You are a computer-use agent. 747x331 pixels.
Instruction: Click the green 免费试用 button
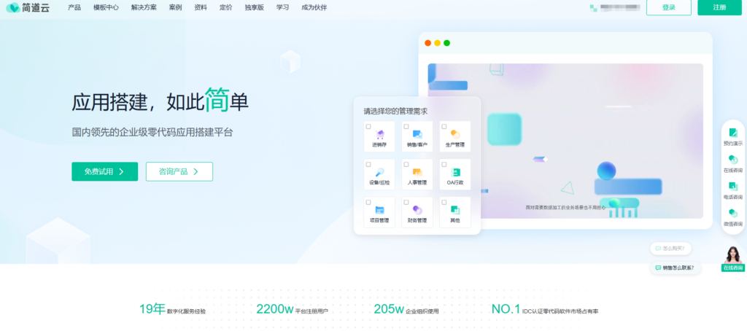pos(104,171)
